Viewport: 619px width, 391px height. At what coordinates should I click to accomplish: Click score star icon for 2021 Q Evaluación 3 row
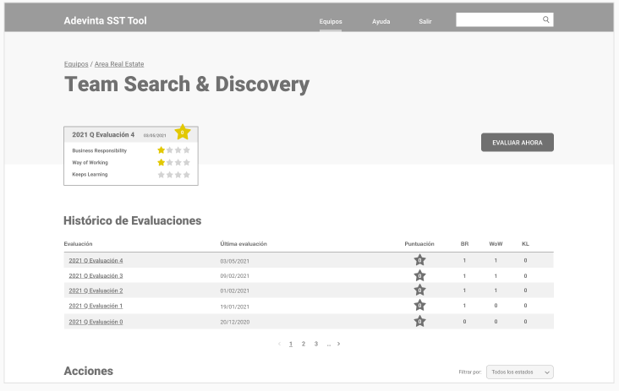coord(419,275)
